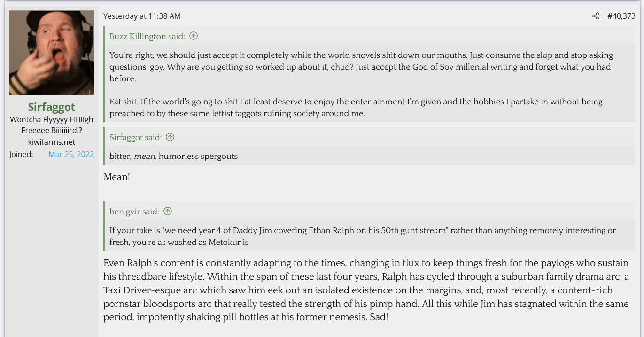Click 'kiwifarms.net' under the user title
Viewport: 644px width, 337px height.
(x=52, y=142)
